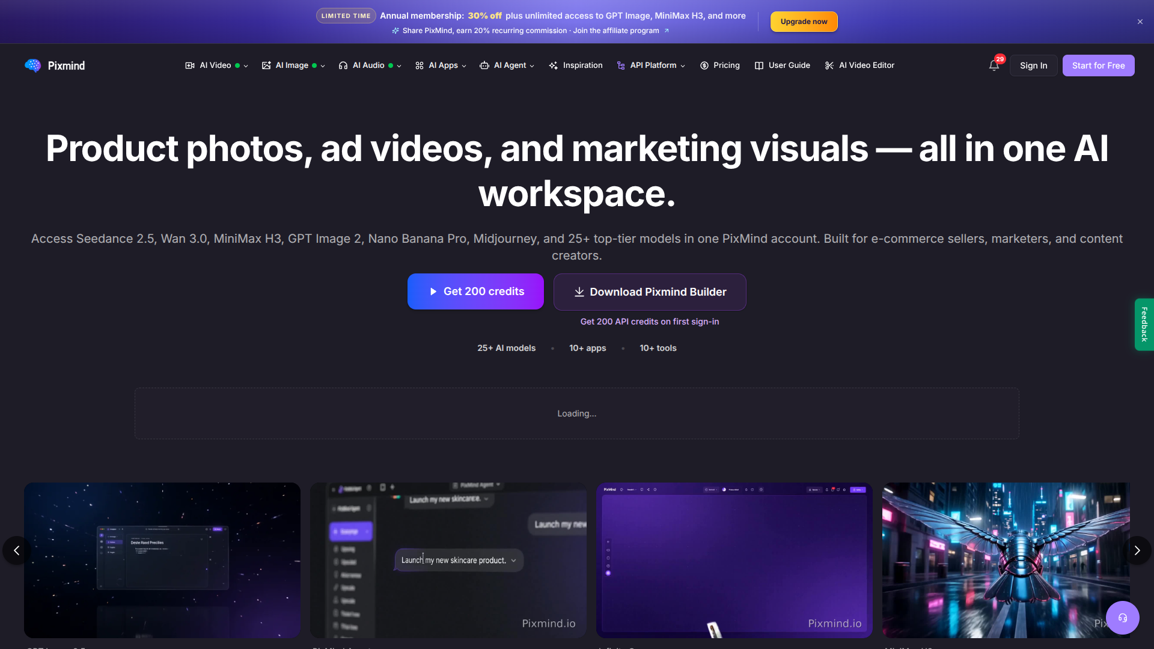The image size is (1154, 649).
Task: Open the support headset chat bubble
Action: point(1122,618)
